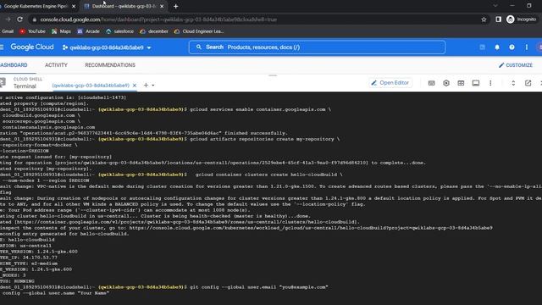Viewport: 542px width, 305px height.
Task: Open the Google Cloud navigation menu
Action: tap(2, 47)
